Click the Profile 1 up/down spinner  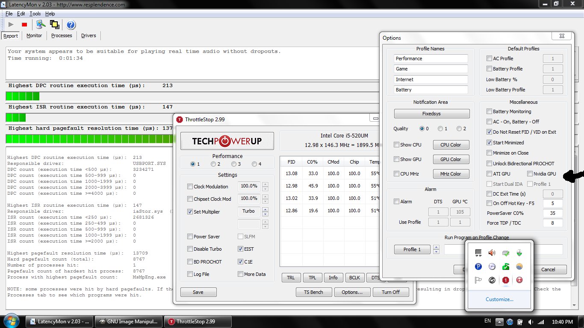[436, 249]
